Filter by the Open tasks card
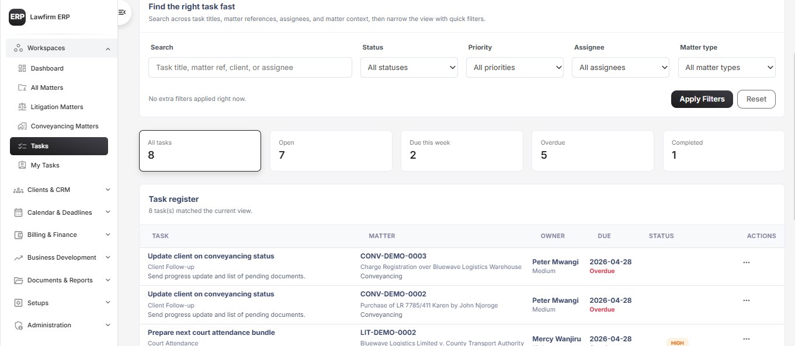This screenshot has width=795, height=346. click(331, 151)
